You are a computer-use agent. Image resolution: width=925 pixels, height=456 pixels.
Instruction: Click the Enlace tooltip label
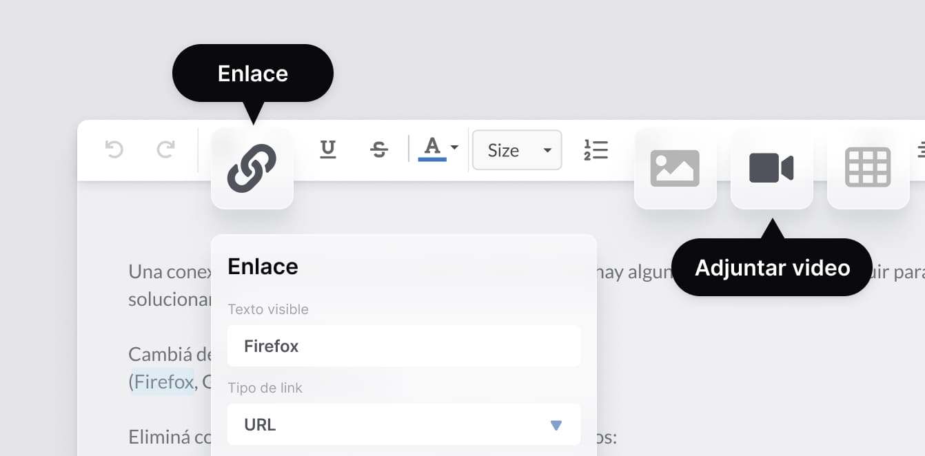(x=252, y=72)
